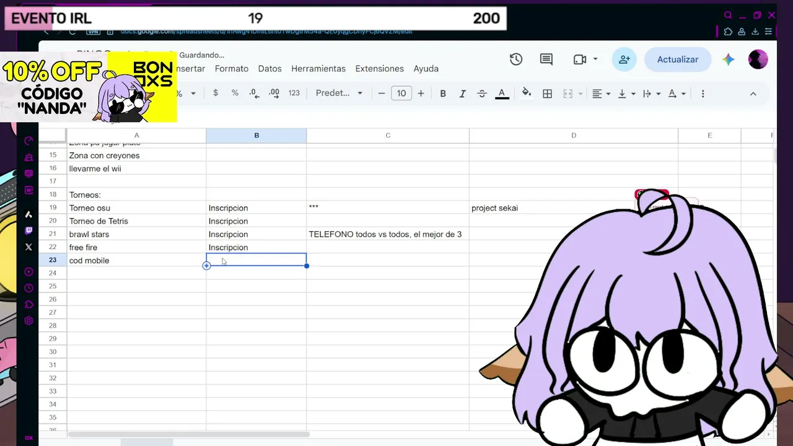Increase font size with the plus button

[x=421, y=94]
